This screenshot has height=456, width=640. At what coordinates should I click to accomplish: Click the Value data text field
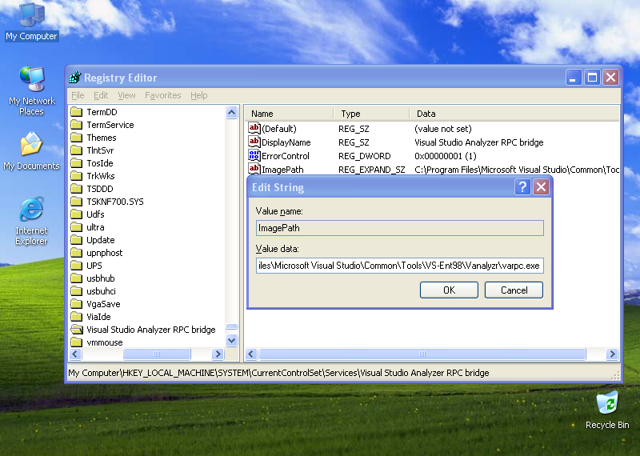(x=399, y=266)
